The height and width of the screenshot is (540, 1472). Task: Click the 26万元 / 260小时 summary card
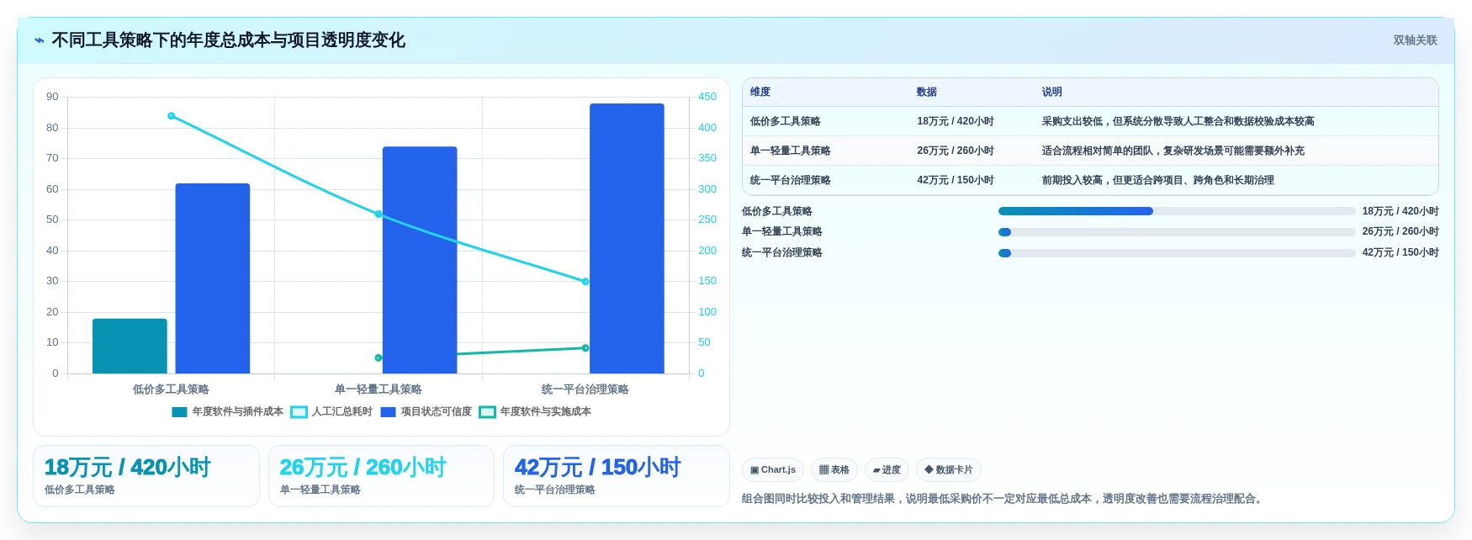[381, 476]
